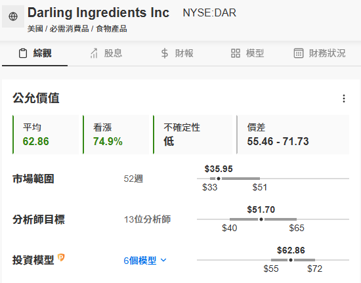This screenshot has height=283, width=361.
Task: Click the NYSE:DAR ticker text
Action: (x=209, y=13)
